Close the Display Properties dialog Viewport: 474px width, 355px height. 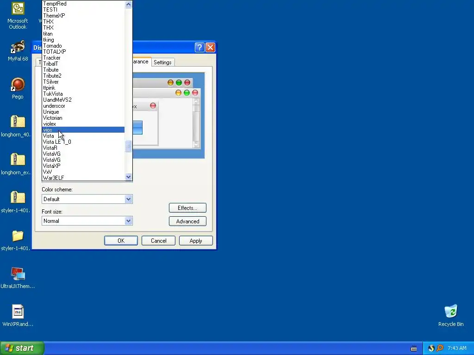coord(210,48)
